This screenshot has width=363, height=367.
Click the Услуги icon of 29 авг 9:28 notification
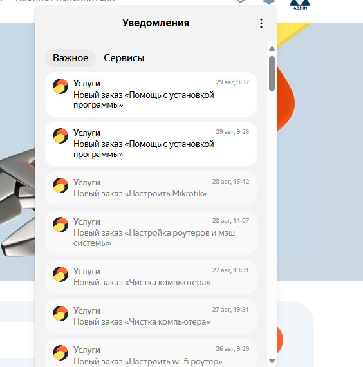[60, 136]
